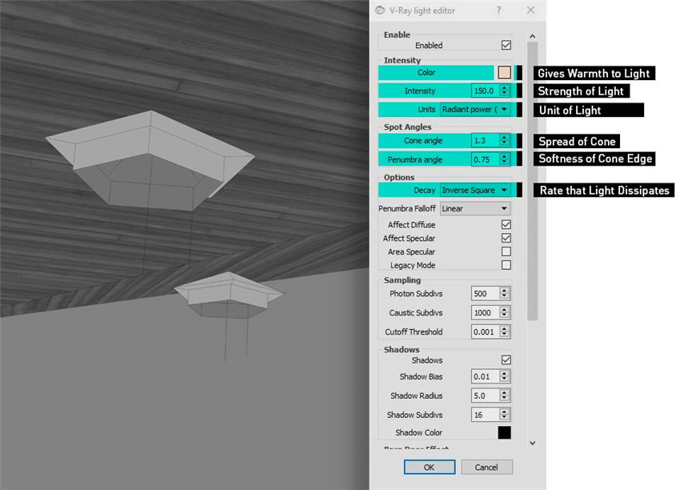Toggle the Enabled checkbox

coord(506,46)
